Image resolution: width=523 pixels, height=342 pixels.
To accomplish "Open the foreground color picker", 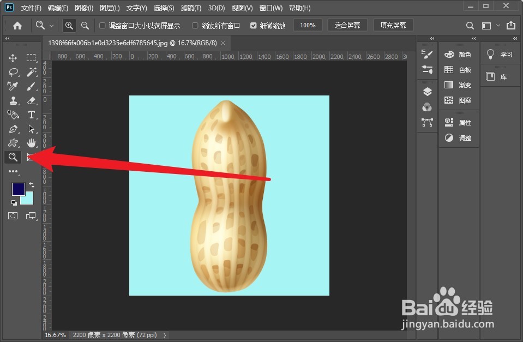I will [x=19, y=189].
